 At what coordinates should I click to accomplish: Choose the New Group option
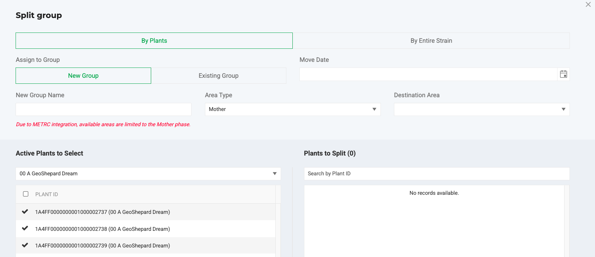click(83, 76)
